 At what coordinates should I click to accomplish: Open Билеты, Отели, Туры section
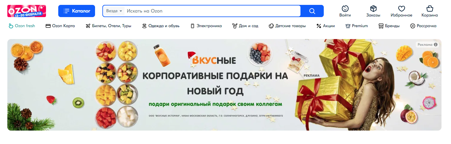(x=109, y=26)
